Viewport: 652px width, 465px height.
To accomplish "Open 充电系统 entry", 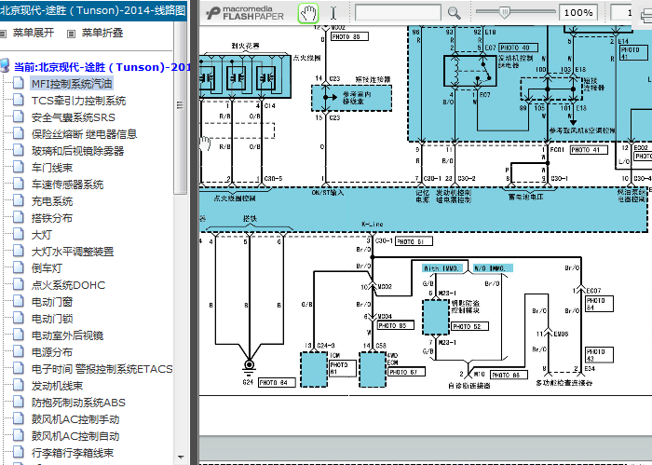I will click(52, 201).
